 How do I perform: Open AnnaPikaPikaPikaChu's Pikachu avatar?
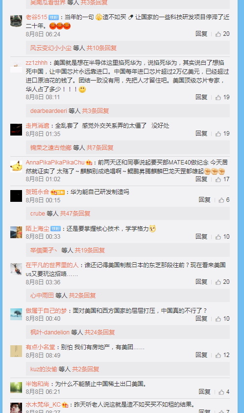click(x=16, y=166)
